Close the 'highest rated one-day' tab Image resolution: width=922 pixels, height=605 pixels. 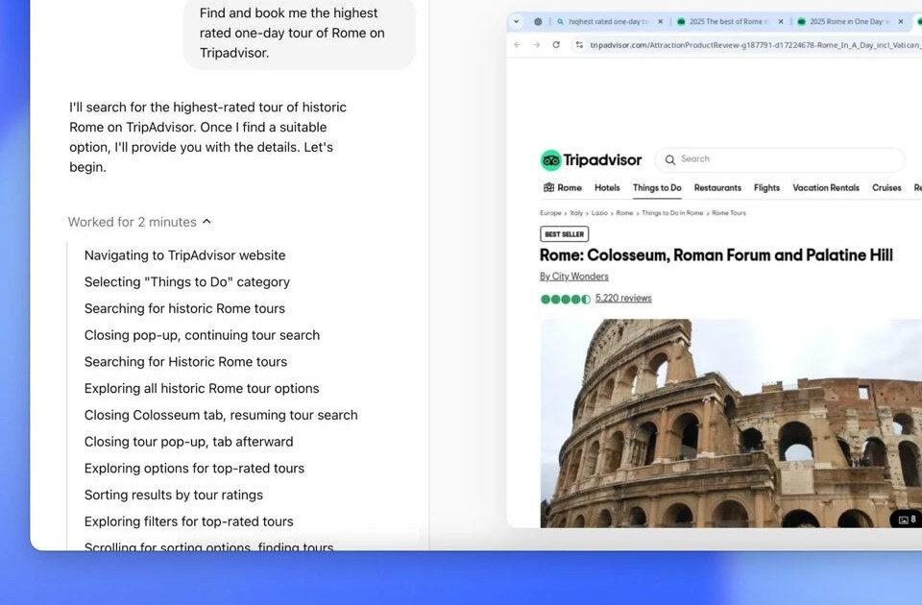tap(660, 21)
